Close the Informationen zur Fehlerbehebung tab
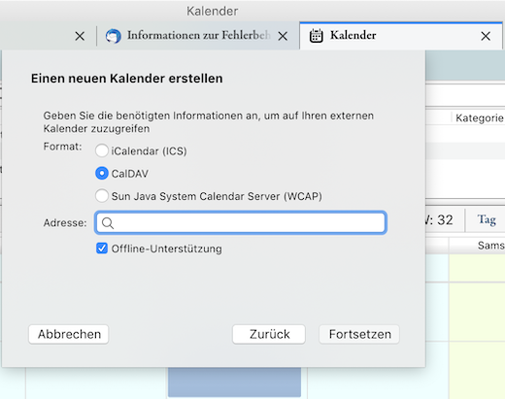 coord(283,36)
